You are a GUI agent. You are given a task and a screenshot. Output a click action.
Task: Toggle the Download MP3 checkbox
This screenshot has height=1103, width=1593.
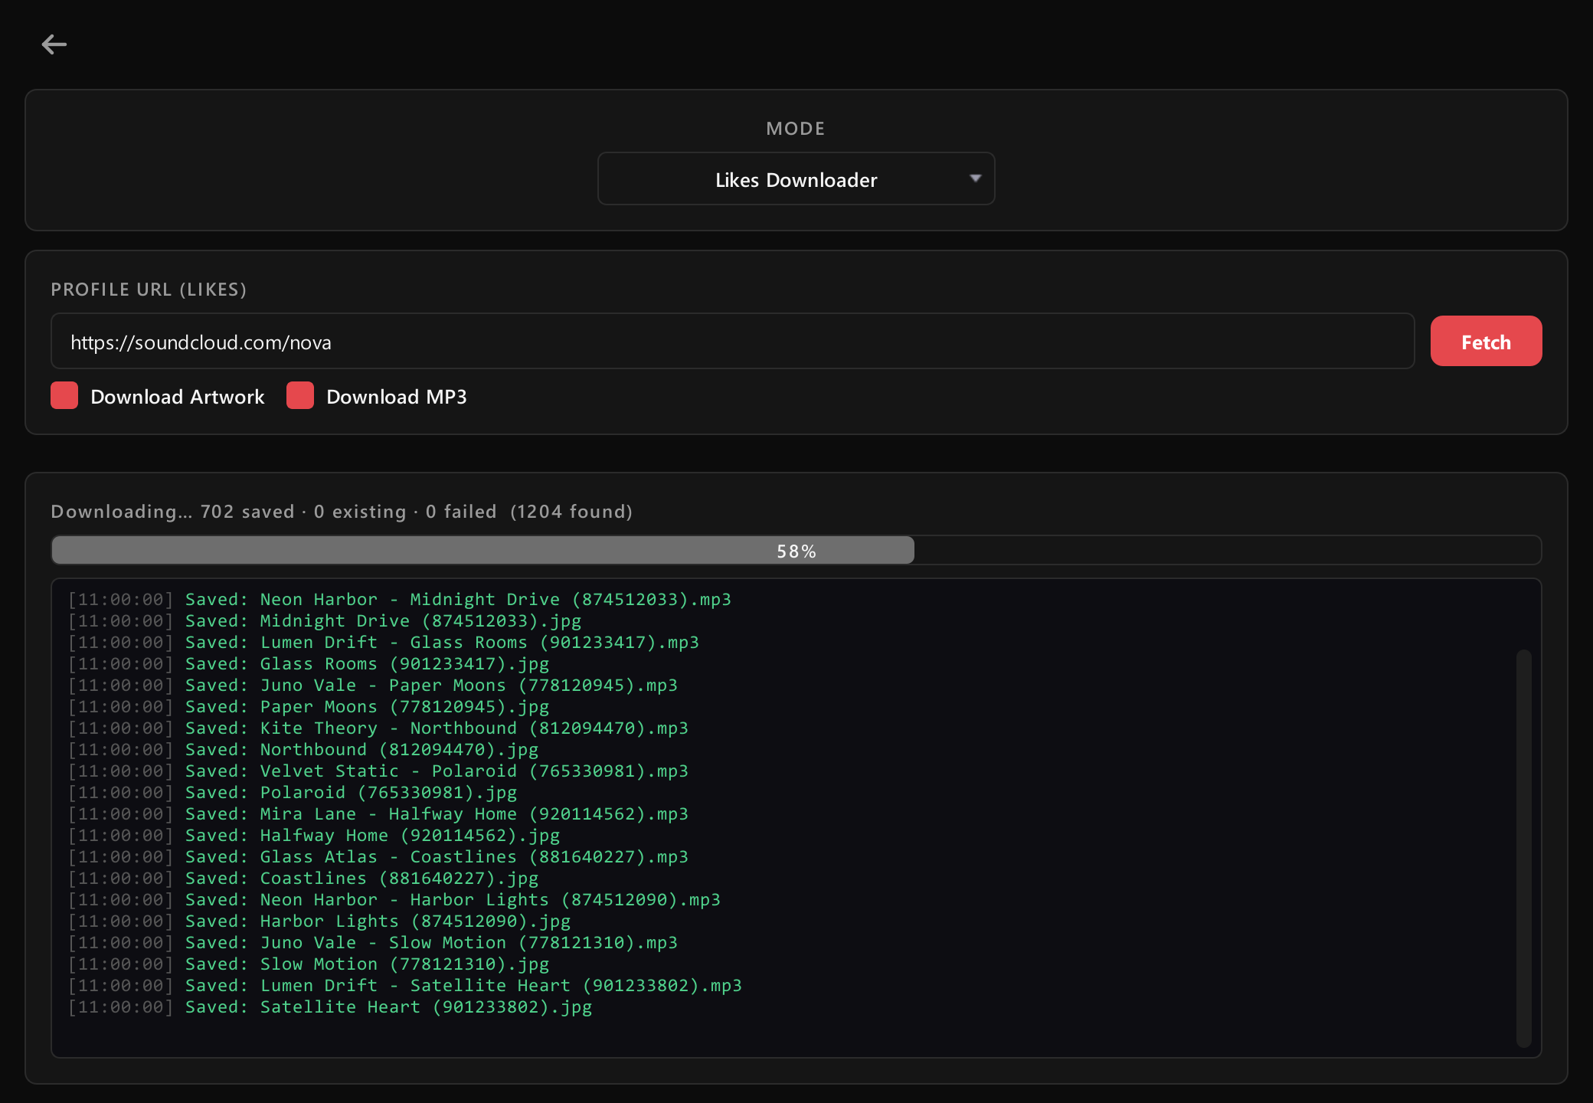pos(300,396)
